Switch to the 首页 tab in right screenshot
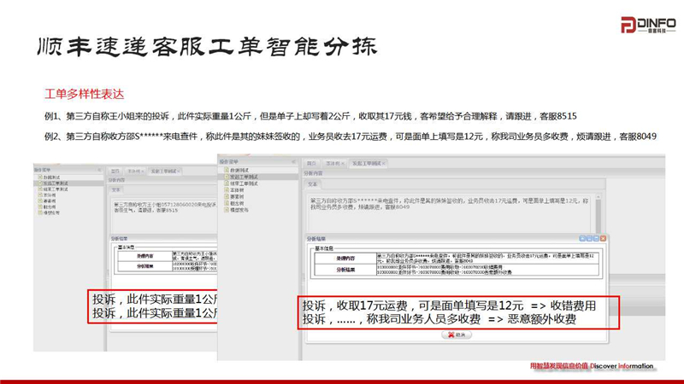Image resolution: width=684 pixels, height=384 pixels. click(312, 163)
